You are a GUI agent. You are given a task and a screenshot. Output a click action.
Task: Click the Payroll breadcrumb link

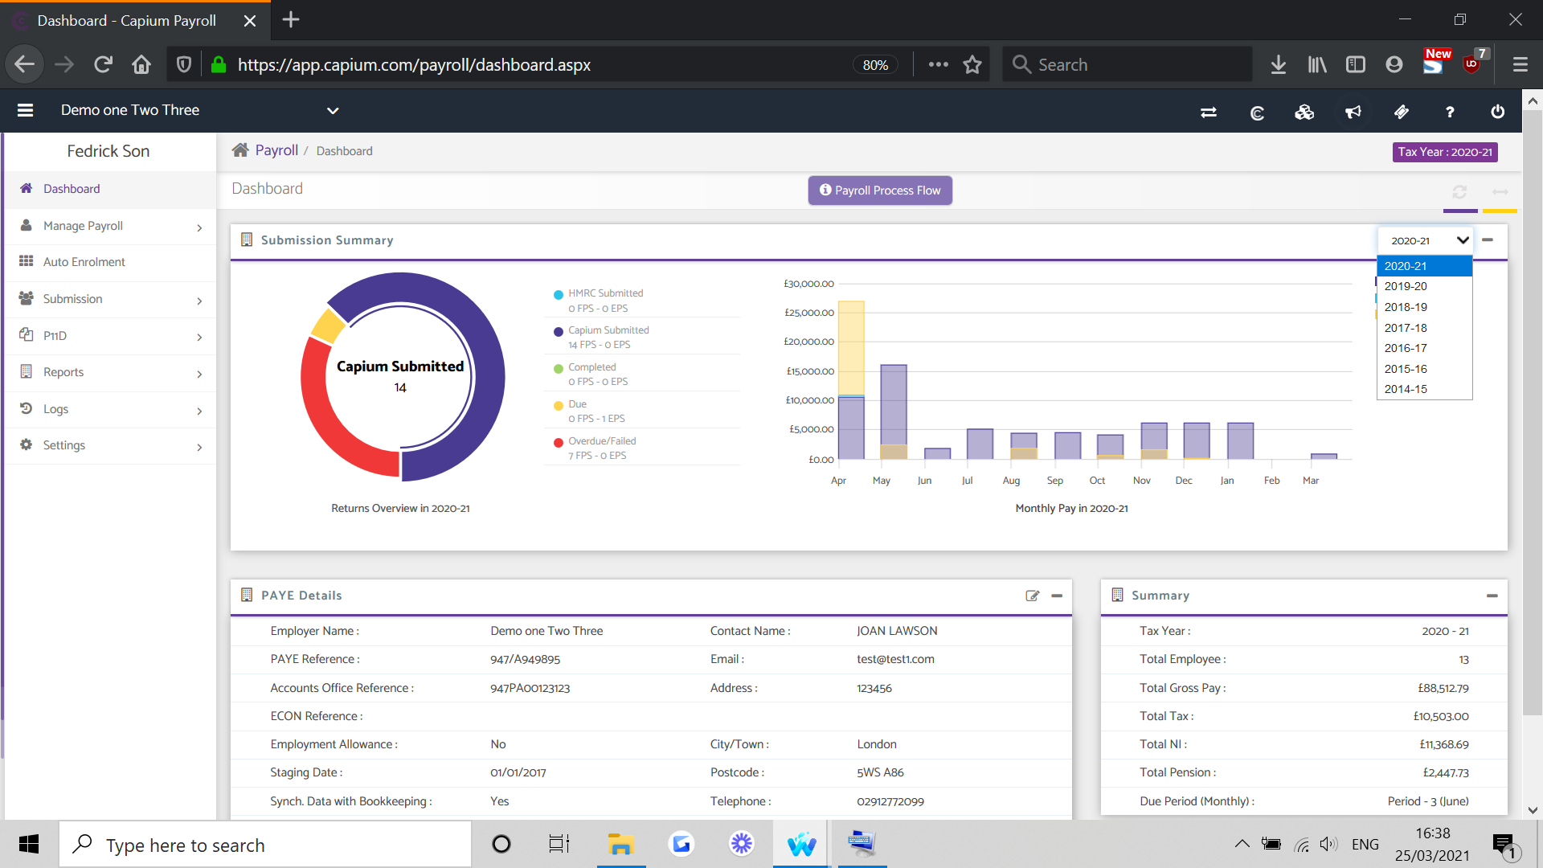coord(276,150)
